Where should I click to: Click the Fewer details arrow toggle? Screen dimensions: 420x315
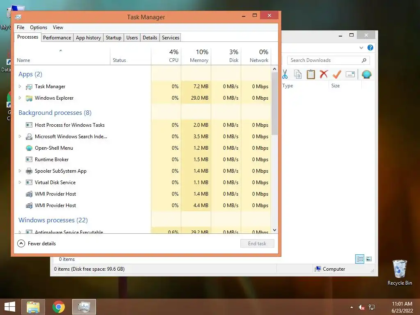pos(21,244)
